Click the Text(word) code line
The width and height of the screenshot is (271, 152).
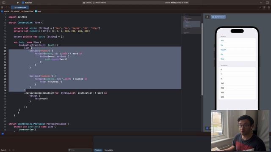(x=41, y=98)
